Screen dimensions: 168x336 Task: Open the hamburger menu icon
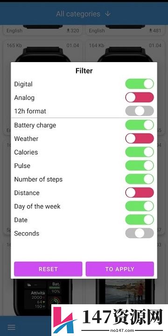click(11, 328)
